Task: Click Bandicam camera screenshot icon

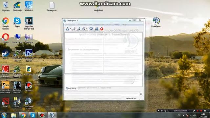Action: pyautogui.click(x=205, y=111)
